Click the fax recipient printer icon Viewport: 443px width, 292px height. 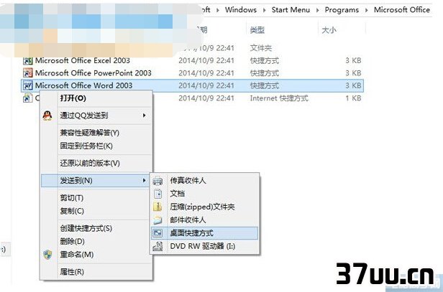[x=157, y=181]
